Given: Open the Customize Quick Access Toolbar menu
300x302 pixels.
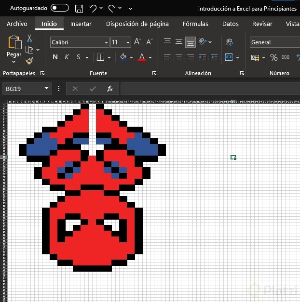Looking at the screenshot, I should (x=130, y=8).
